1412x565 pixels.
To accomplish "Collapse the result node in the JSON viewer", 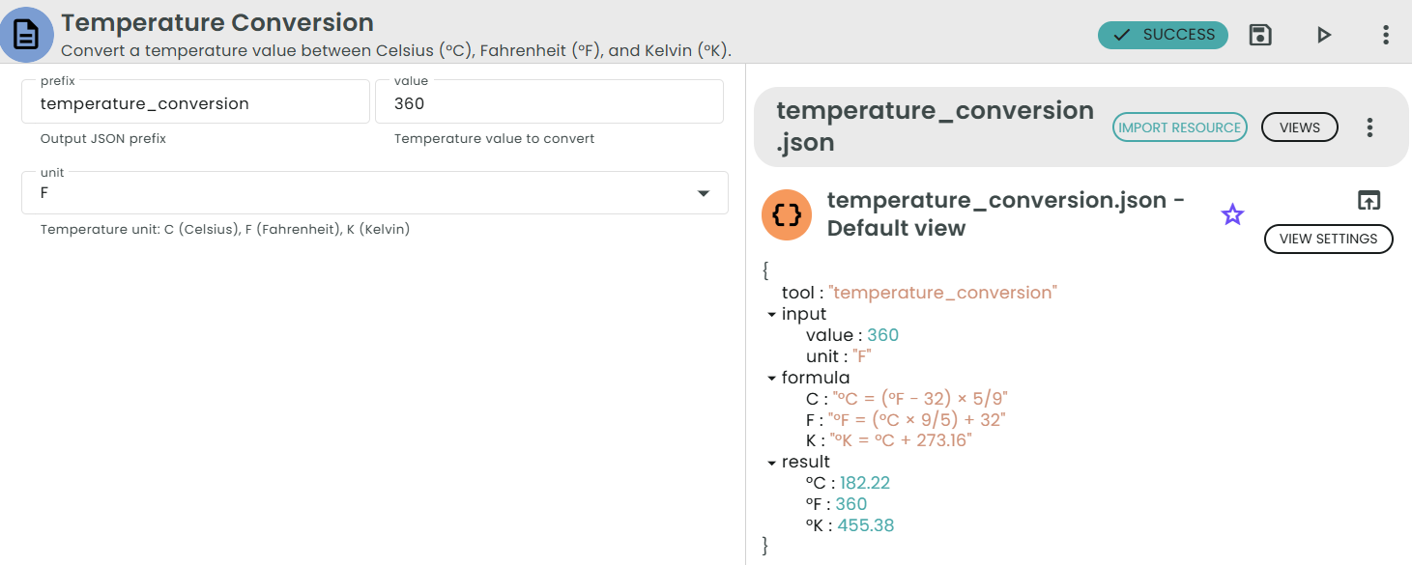I will [x=770, y=462].
